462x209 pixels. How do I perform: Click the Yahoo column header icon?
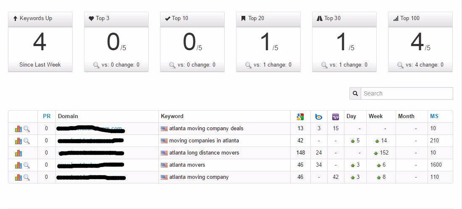pos(336,116)
